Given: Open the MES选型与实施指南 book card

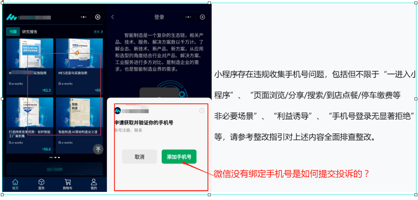Looking at the screenshot, I should [x=79, y=66].
